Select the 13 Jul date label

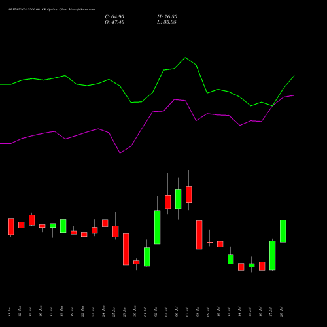(x=229, y=311)
